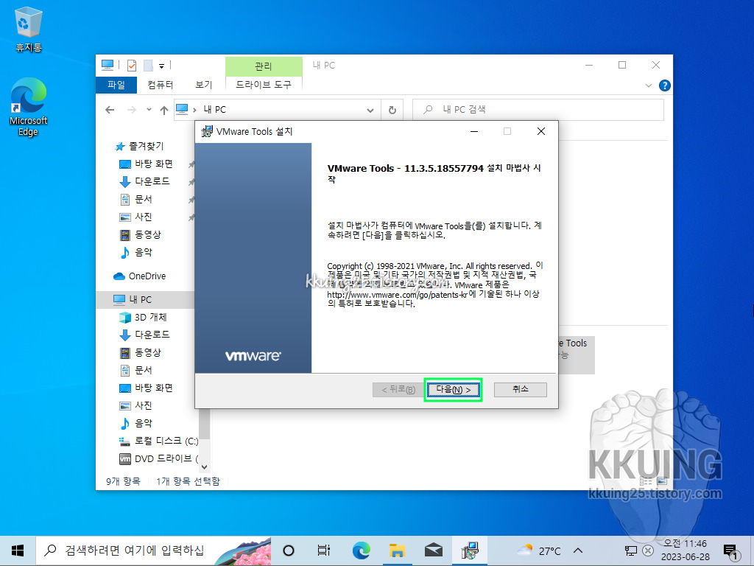Select 로컬 디스크 (C:) in the tree
The height and width of the screenshot is (566, 754).
[x=158, y=441]
